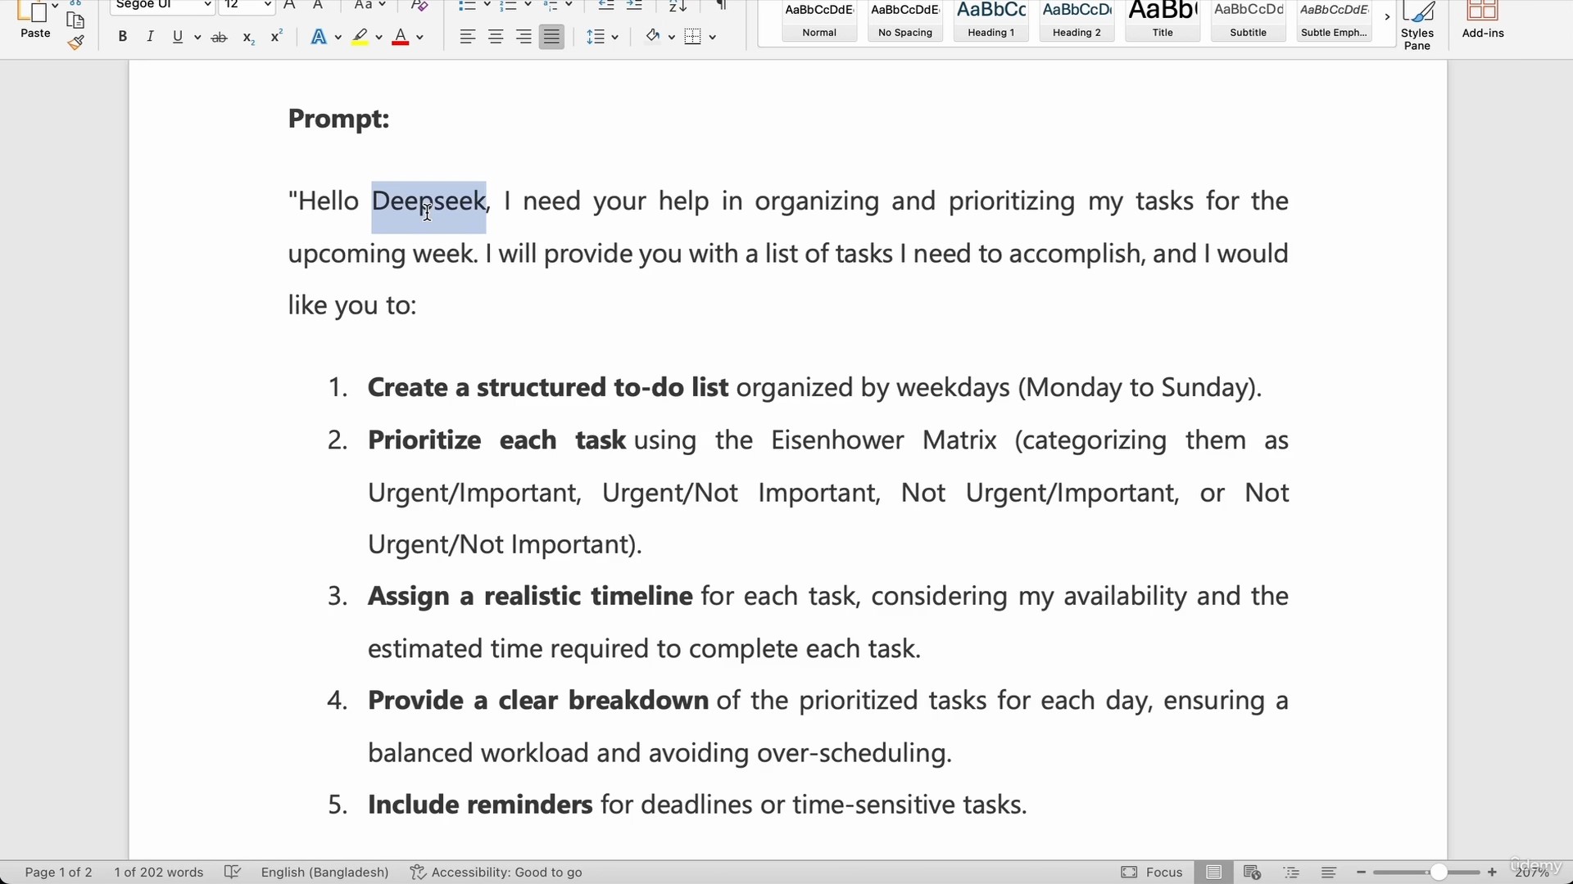
Task: Toggle the show paragraph marks icon
Action: [722, 5]
